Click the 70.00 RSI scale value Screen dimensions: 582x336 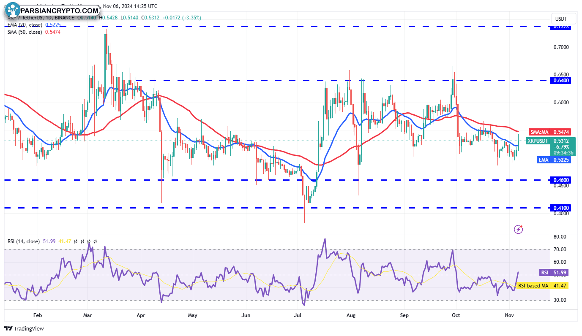coord(560,249)
